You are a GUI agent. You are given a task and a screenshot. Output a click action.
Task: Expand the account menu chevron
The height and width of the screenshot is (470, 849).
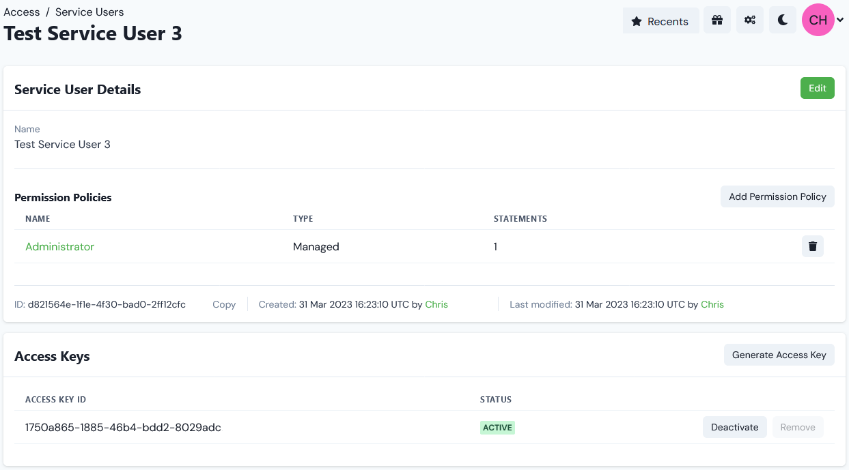point(839,20)
